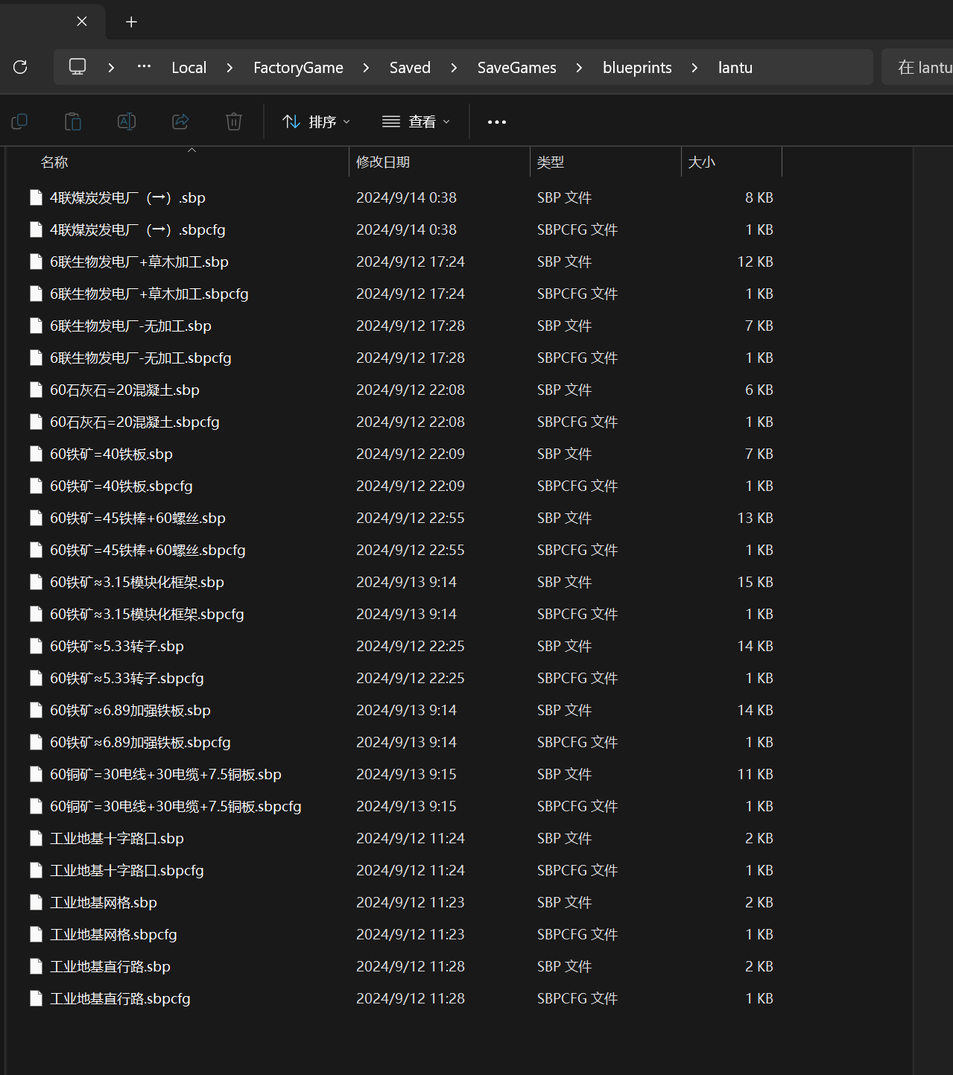Open the 排序 sort dropdown
Image resolution: width=953 pixels, height=1075 pixels.
click(x=316, y=121)
